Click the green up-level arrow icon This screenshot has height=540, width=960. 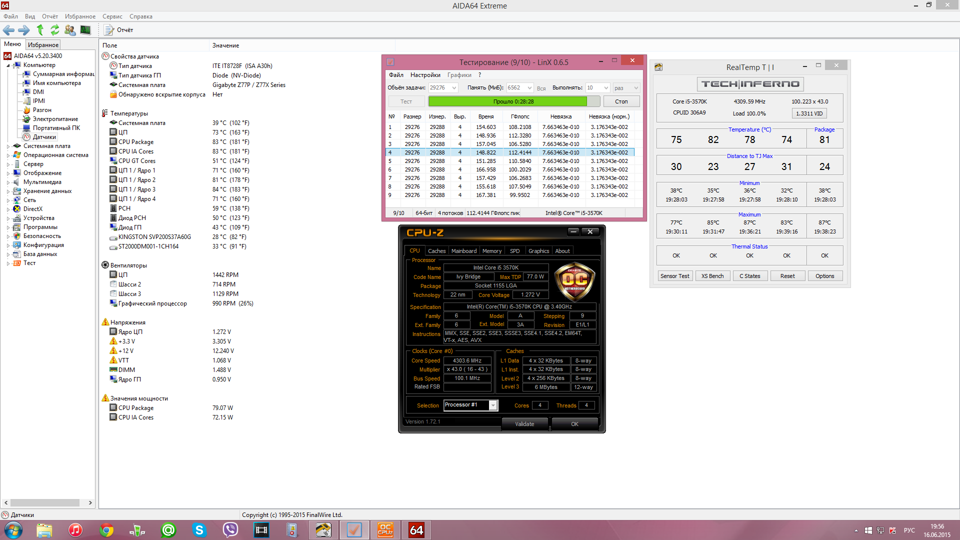40,30
